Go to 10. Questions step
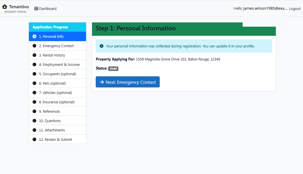Screen dimensions: 303x174 click(x=57, y=121)
